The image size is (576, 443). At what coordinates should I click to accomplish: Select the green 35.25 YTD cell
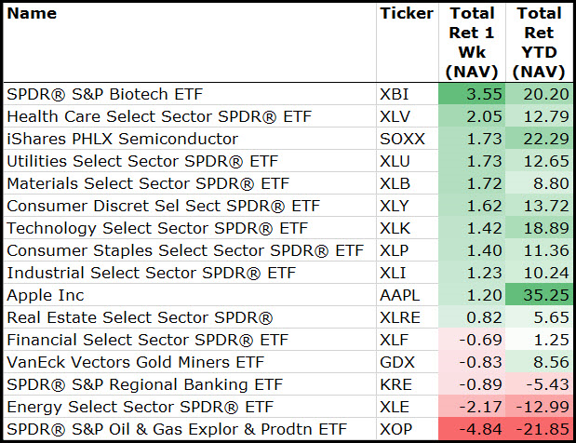tap(539, 295)
